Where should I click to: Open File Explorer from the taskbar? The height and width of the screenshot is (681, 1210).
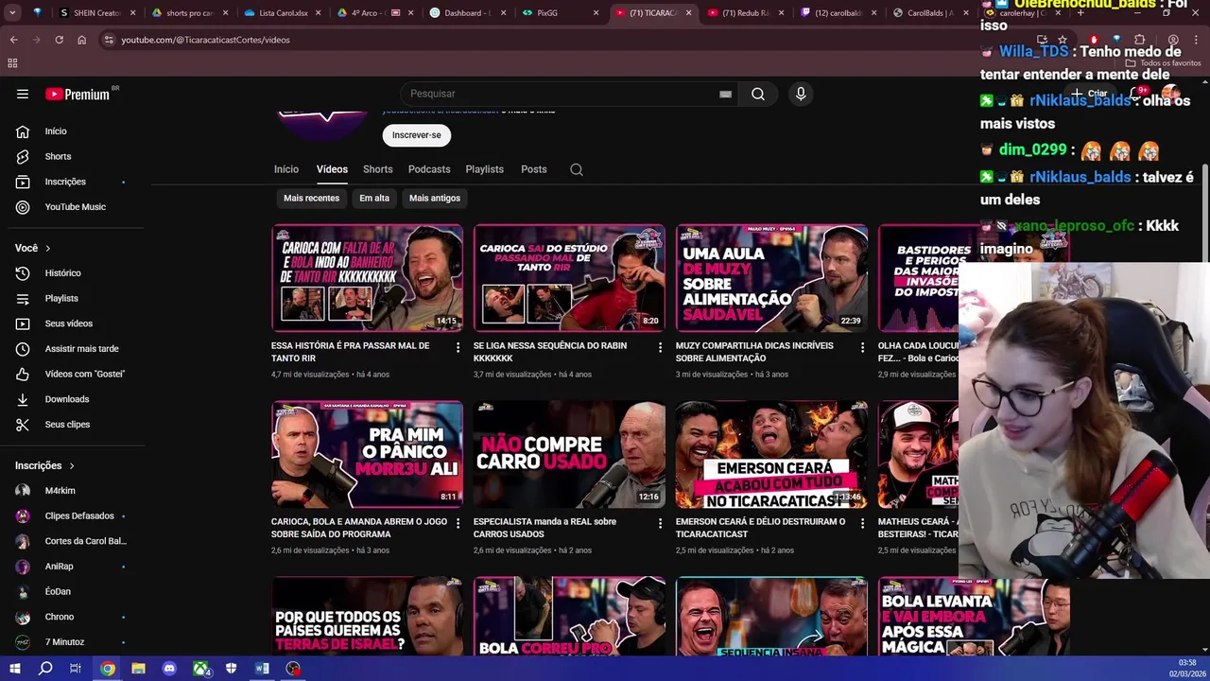138,668
